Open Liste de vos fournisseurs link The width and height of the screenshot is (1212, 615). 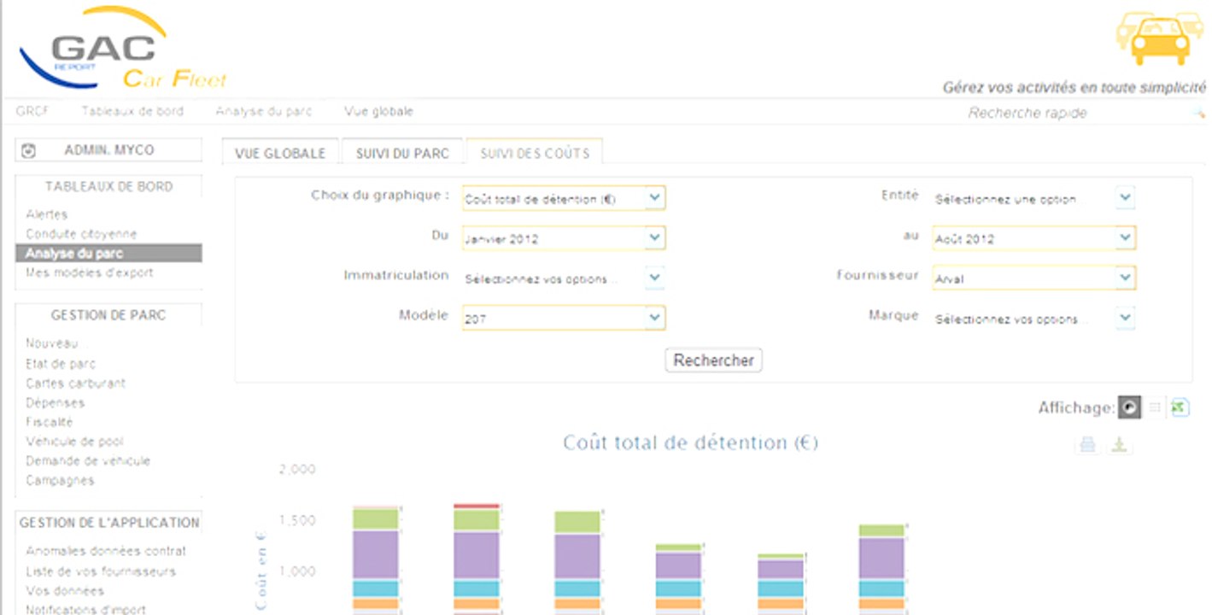point(101,571)
